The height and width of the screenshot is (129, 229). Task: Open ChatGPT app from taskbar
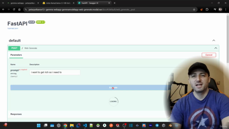59,125
